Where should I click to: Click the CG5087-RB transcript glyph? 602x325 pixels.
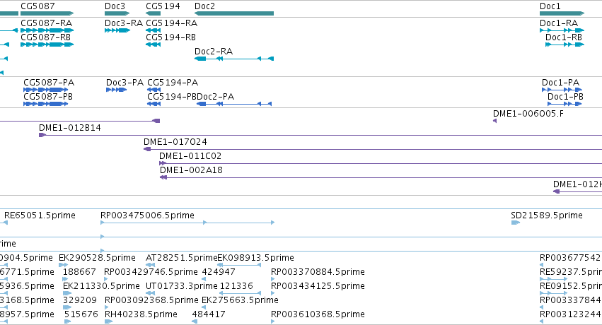[x=47, y=45]
